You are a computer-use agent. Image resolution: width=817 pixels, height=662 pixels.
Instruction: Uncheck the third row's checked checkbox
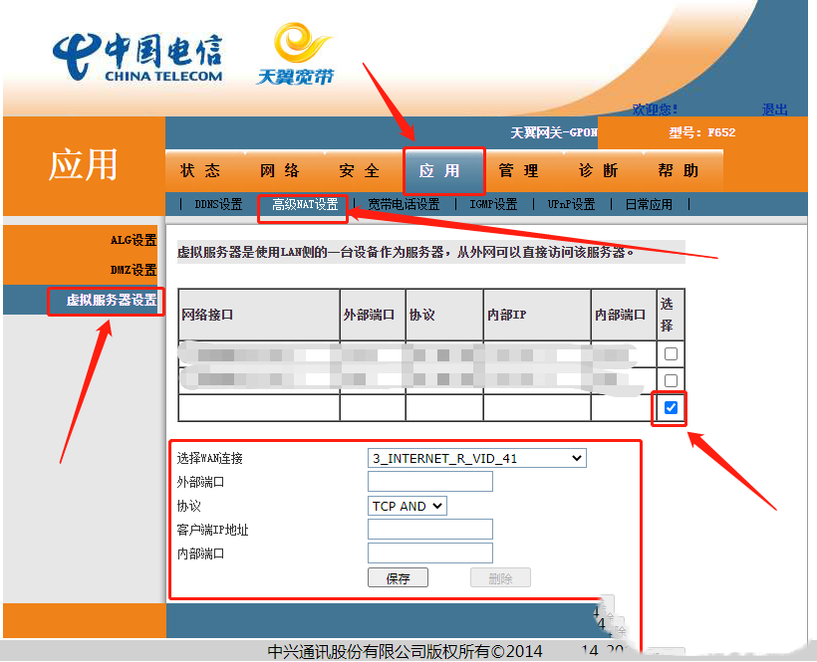click(671, 407)
